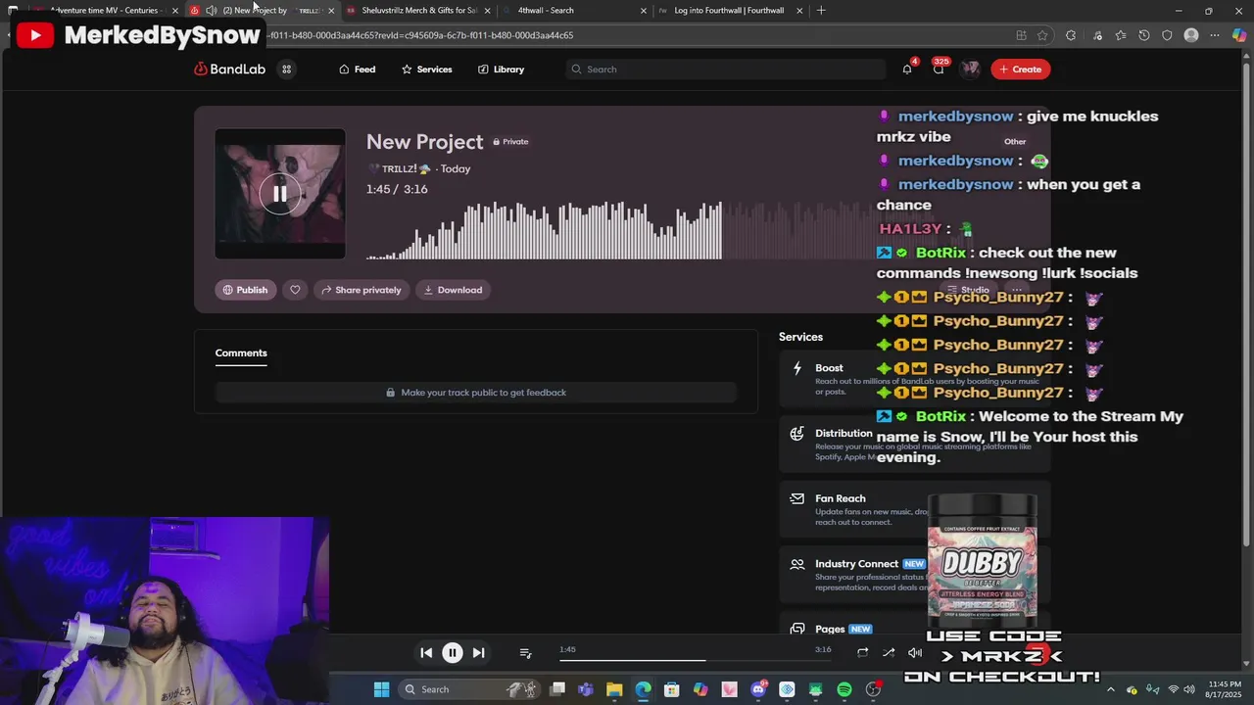Open a new browser tab
1254x705 pixels.
(821, 11)
